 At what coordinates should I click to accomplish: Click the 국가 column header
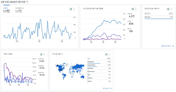click(x=89, y=58)
